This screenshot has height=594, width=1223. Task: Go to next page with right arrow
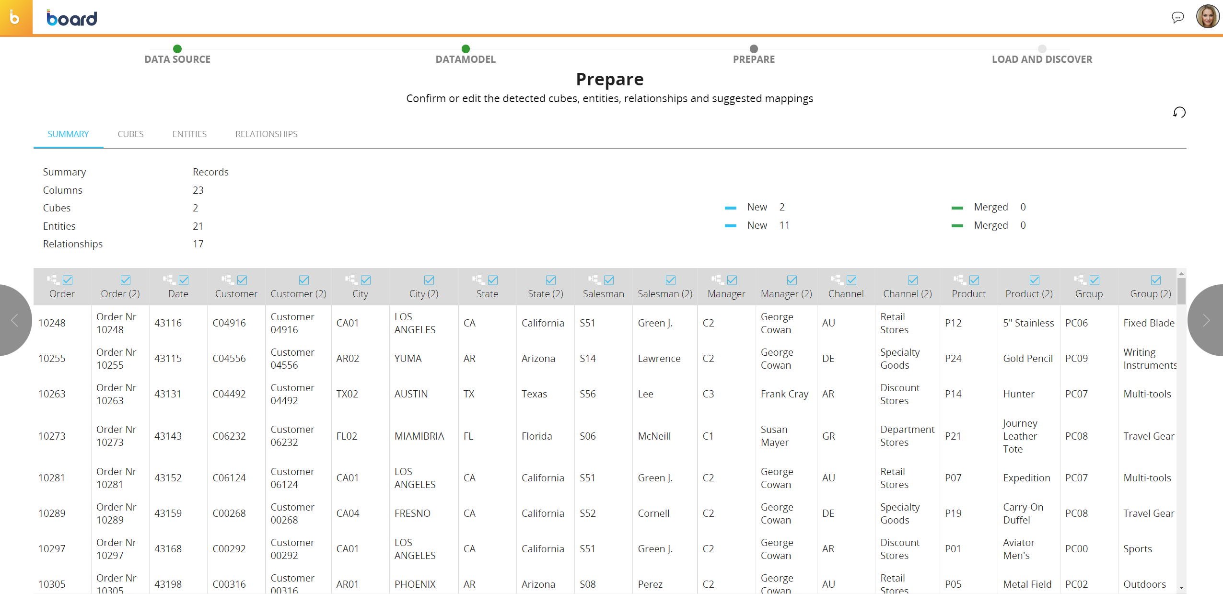click(1206, 320)
